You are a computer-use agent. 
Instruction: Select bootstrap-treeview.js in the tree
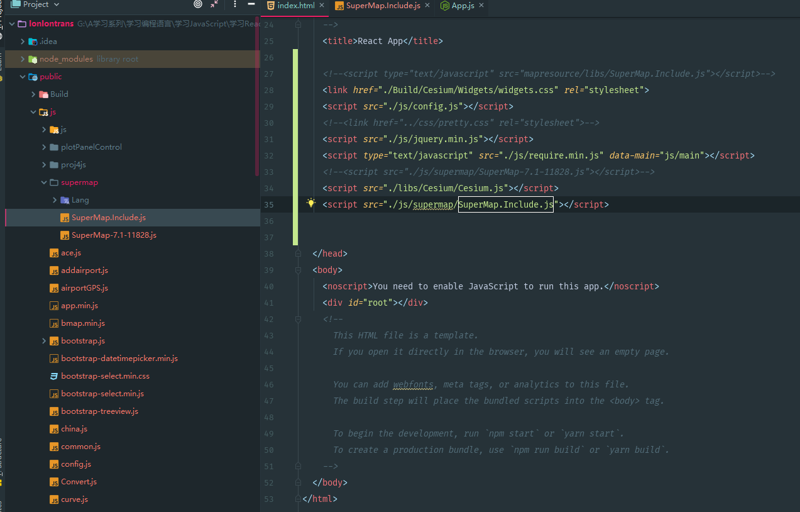99,411
